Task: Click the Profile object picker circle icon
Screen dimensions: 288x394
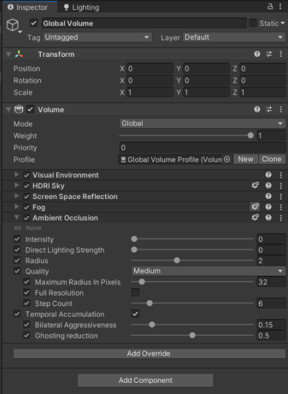Action: tap(227, 159)
